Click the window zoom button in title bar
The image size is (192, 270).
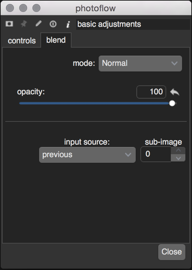tap(36, 8)
